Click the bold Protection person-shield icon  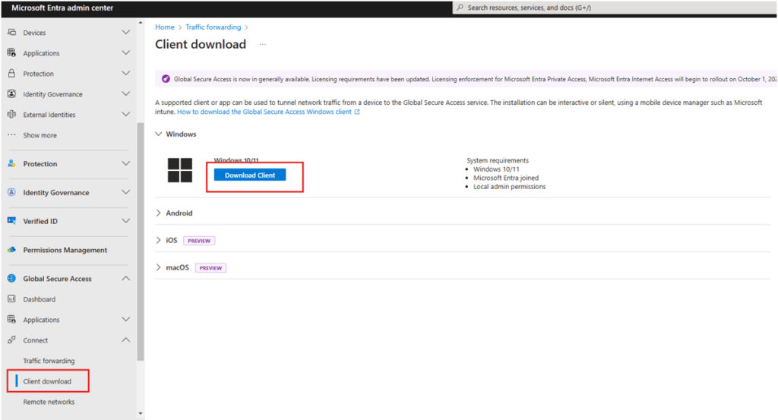tap(11, 163)
